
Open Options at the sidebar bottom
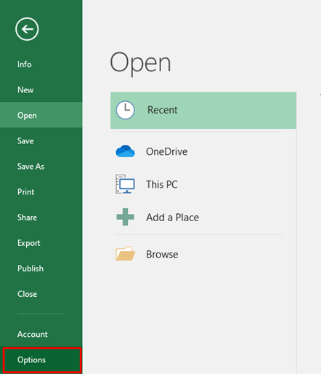click(x=42, y=360)
